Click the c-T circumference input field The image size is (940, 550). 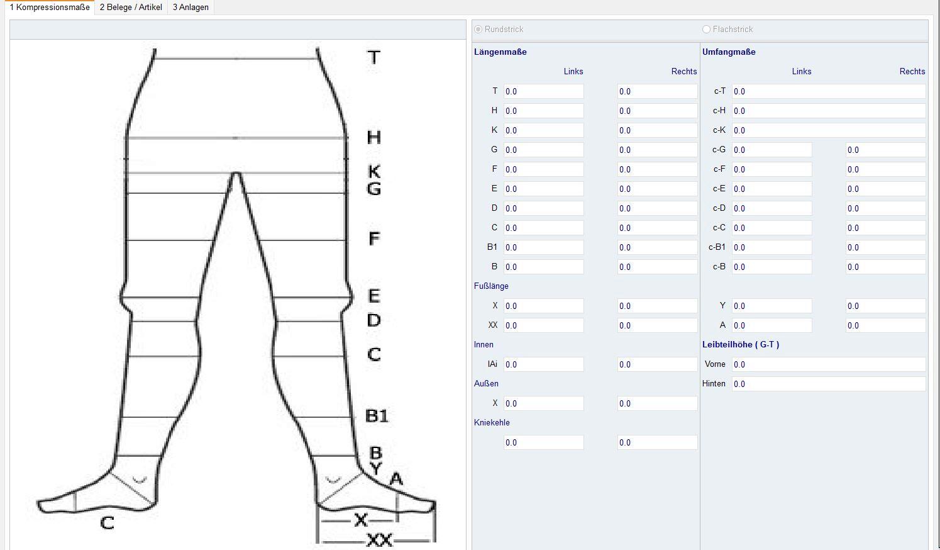(x=828, y=92)
